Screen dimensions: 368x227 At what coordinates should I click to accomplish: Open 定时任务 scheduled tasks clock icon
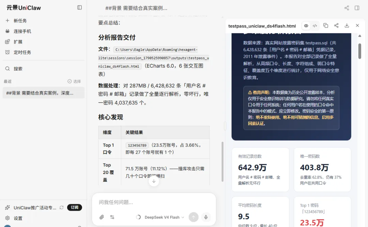pyautogui.click(x=7, y=52)
